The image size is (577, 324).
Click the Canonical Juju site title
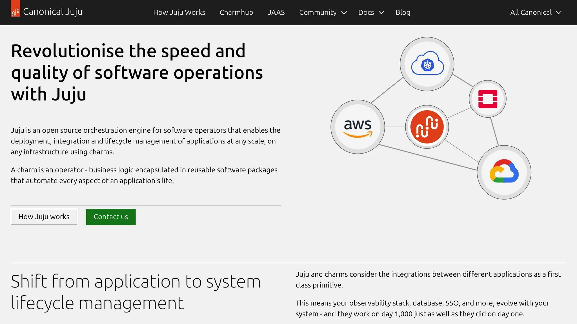click(x=53, y=12)
